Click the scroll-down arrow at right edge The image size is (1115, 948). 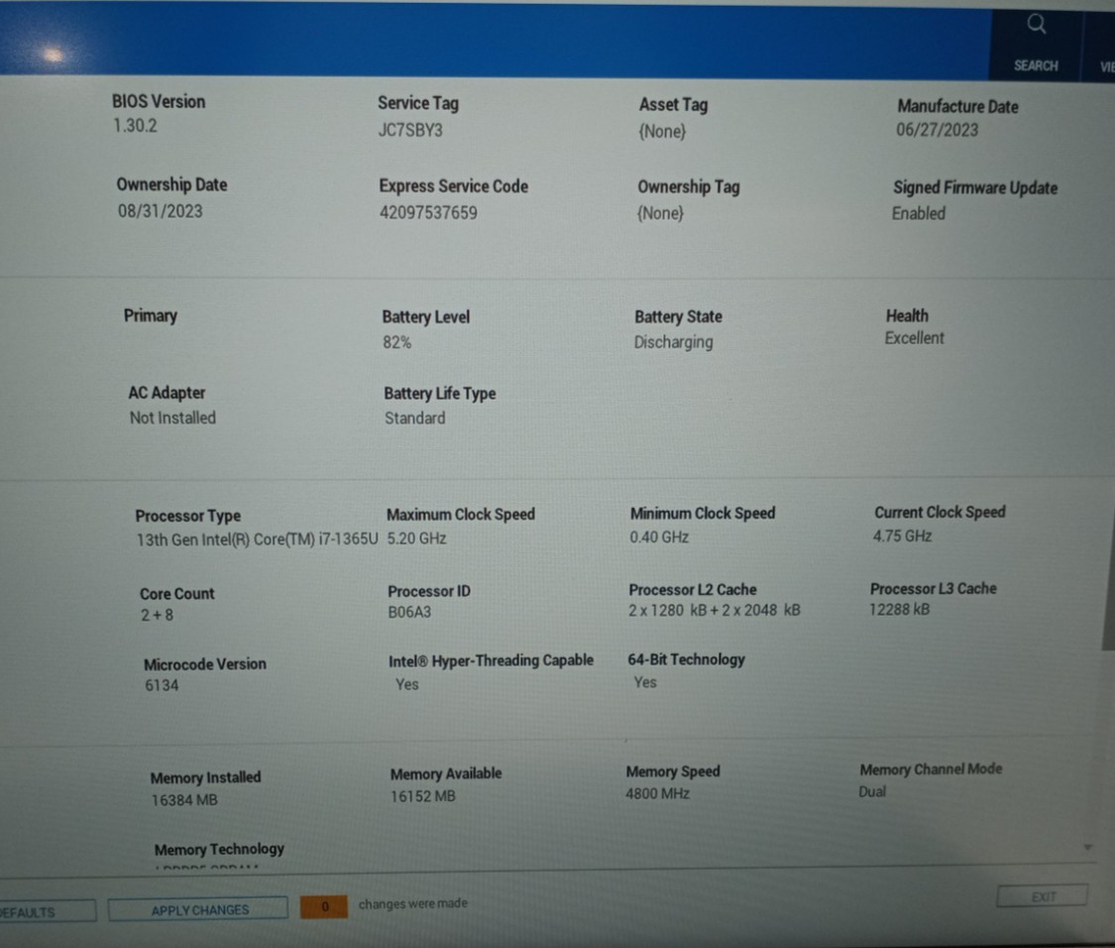(x=1088, y=847)
